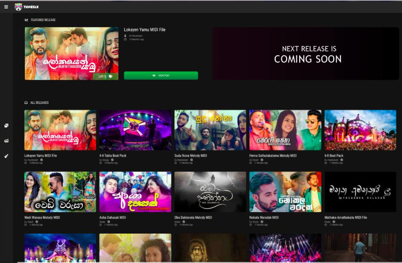This screenshot has height=263, width=402.
Task: Click the clock icon under 6-8 Beat Pack
Action: point(326,163)
